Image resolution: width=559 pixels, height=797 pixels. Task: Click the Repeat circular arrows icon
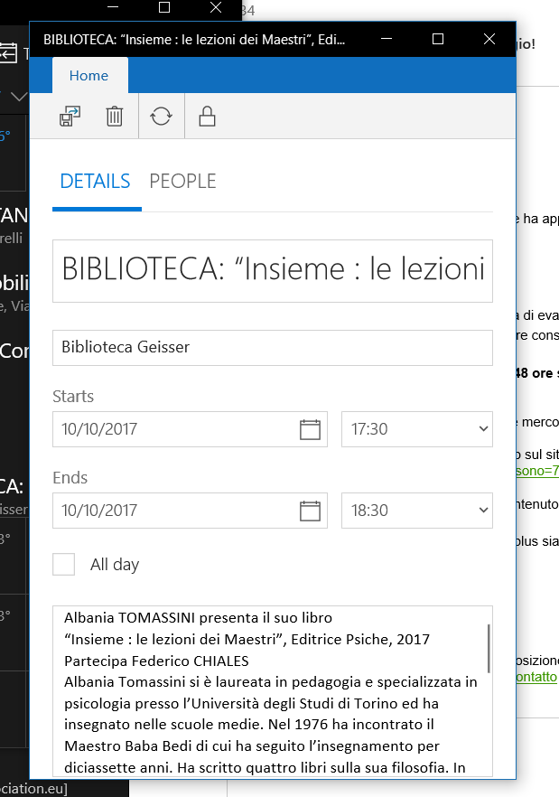click(161, 117)
